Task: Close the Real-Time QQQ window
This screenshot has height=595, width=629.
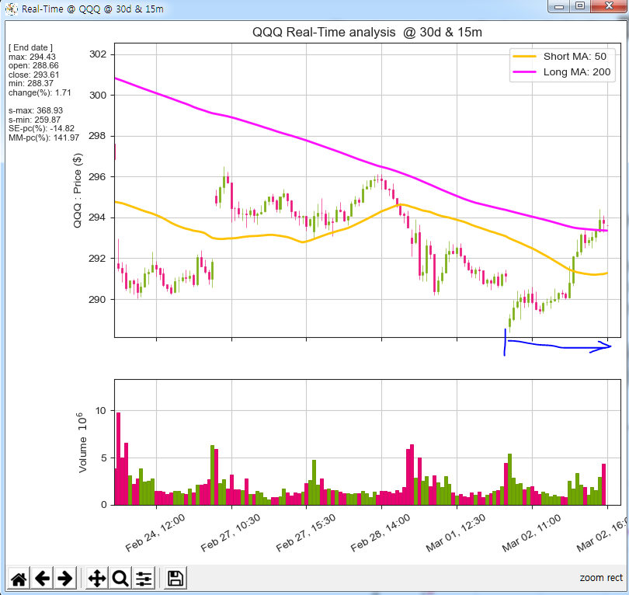Action: (609, 6)
